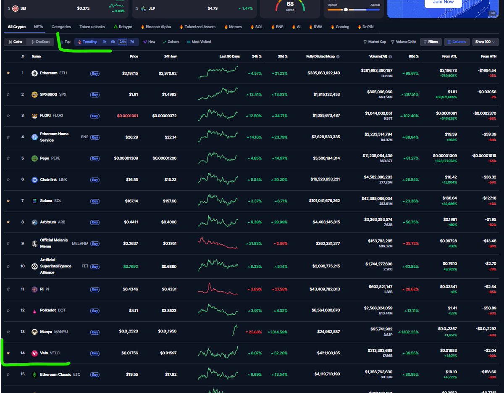Click info icon beside Fully Diluted Mcap

[x=338, y=56]
